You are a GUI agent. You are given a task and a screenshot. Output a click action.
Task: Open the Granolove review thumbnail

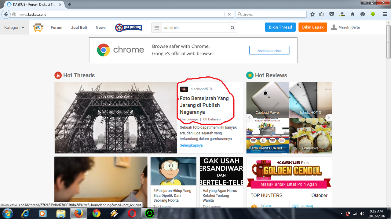(x=310, y=136)
